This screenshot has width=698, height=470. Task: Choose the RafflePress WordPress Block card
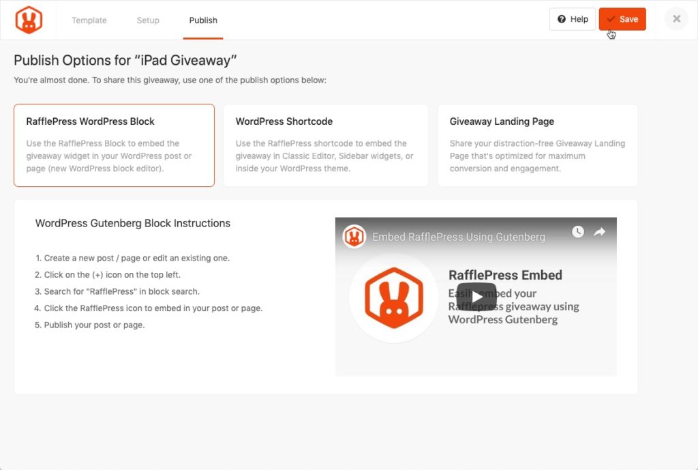114,145
